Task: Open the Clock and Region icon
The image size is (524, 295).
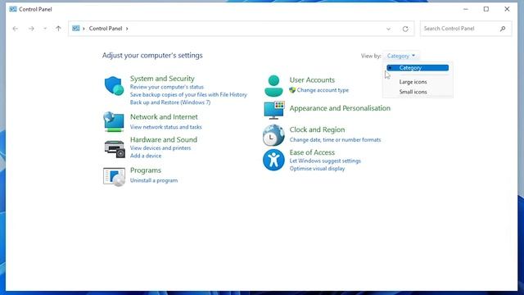Action: pos(273,135)
